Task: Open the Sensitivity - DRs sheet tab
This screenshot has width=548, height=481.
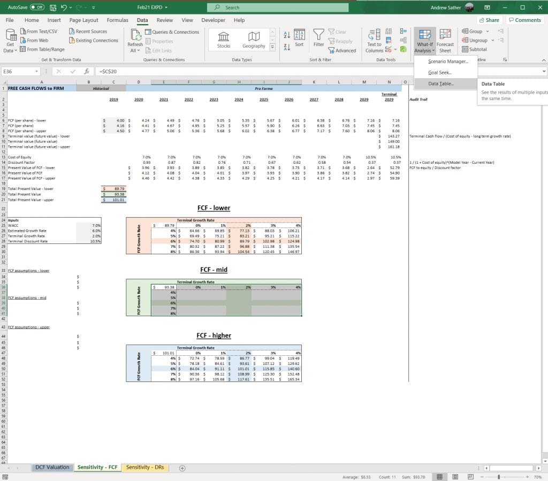Action: click(145, 467)
